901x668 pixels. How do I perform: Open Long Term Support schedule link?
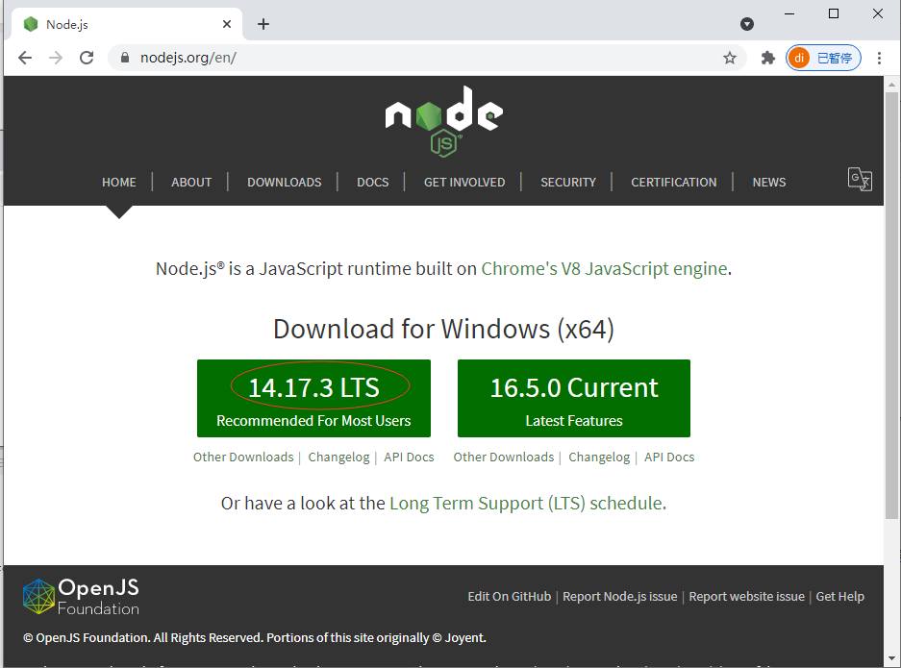[x=526, y=503]
